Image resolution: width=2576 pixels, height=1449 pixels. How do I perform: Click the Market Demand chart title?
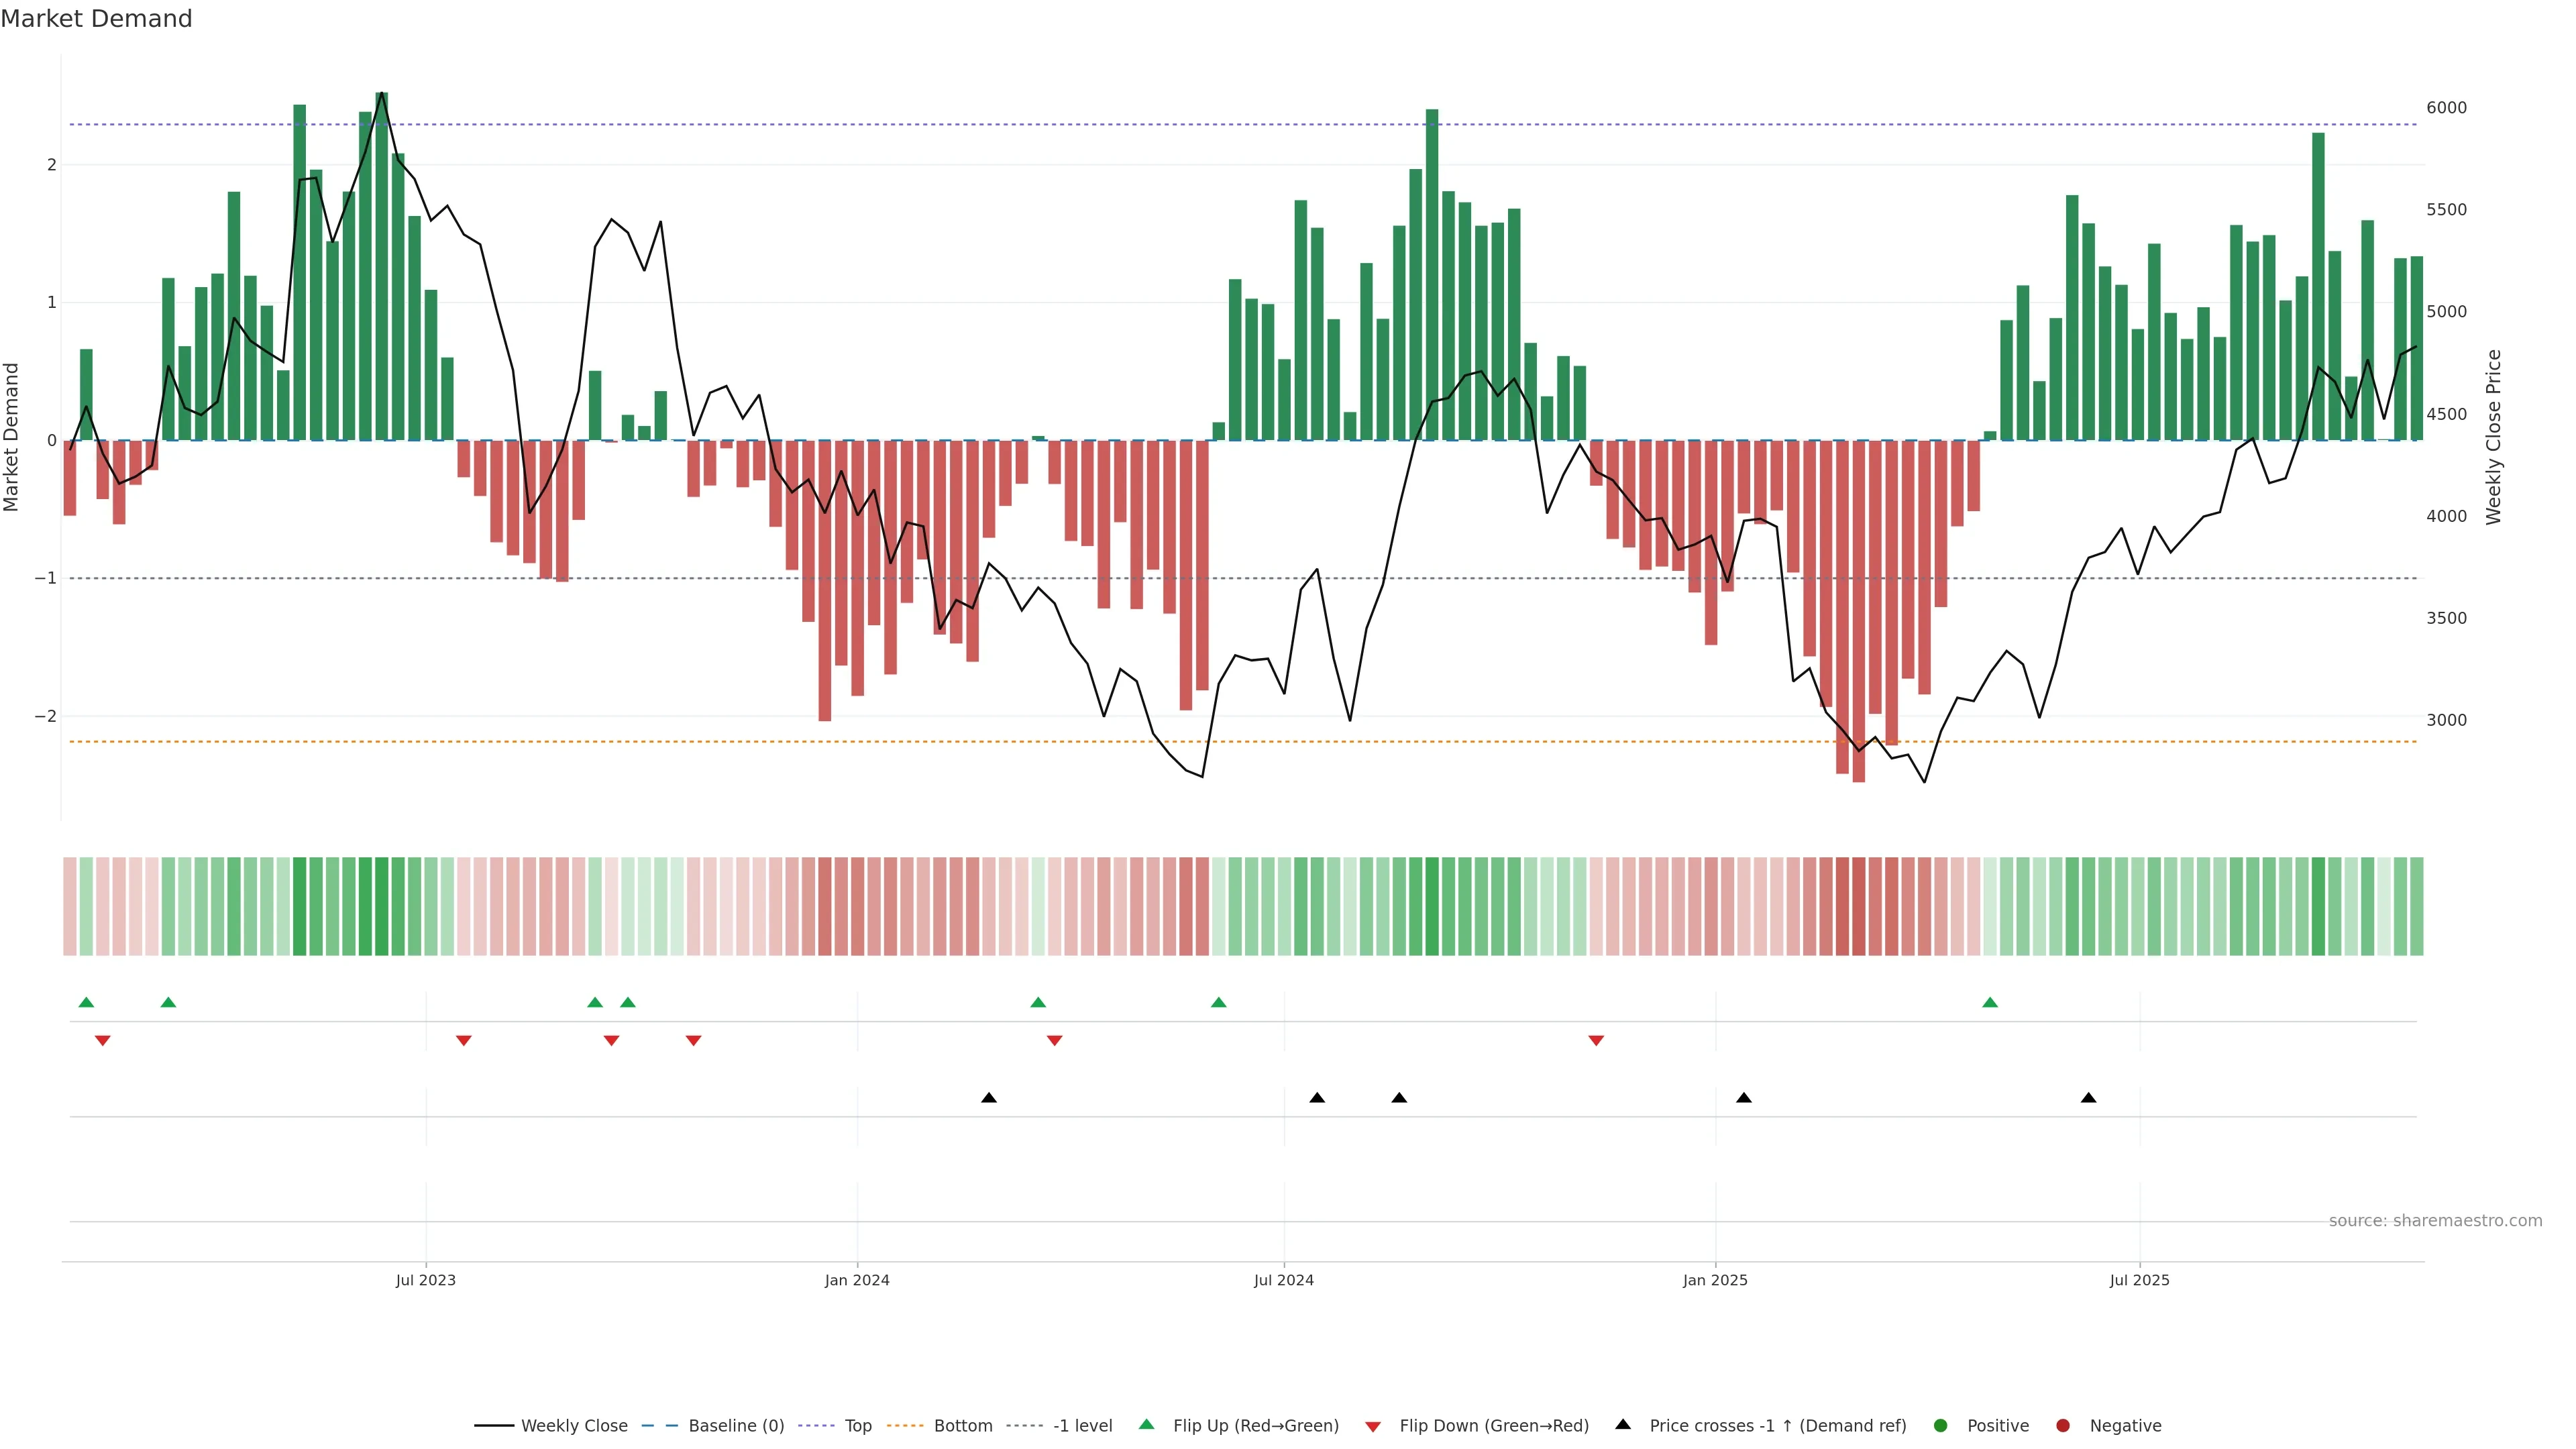96,19
